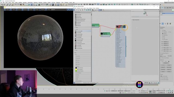Click Pick Material eyedropper in Slate toolbar
Screen dimensions: 174x97
pyautogui.click(x=76, y=10)
